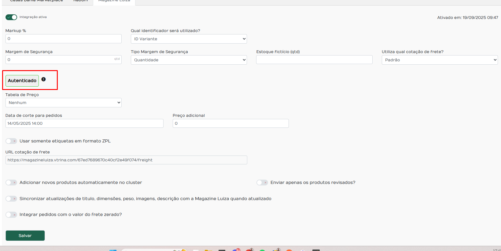Viewport: 501px width, 251px height.
Task: Click the Salvar button
Action: point(25,235)
